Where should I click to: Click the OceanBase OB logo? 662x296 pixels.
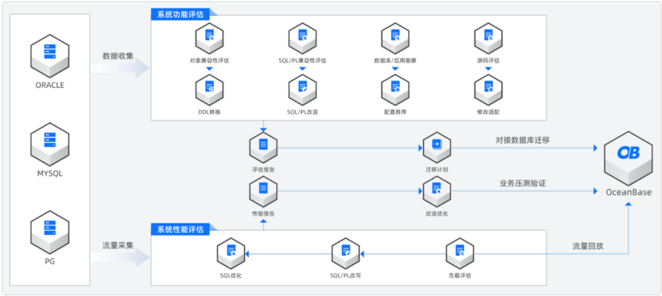(628, 153)
